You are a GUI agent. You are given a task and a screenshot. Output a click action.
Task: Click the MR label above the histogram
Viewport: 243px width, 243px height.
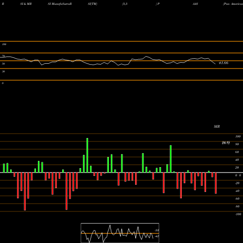[217, 126]
